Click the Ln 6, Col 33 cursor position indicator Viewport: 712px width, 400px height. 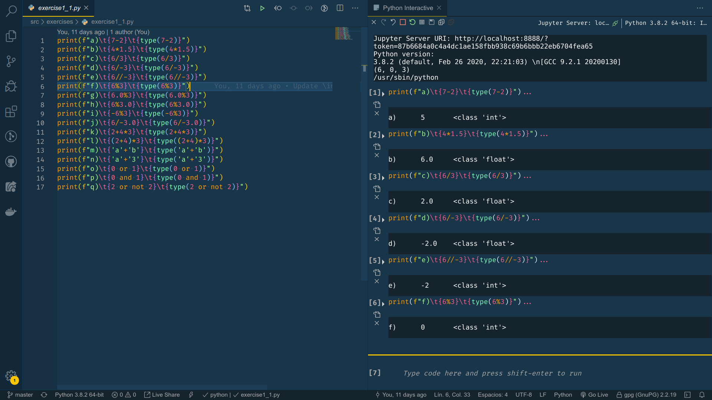(x=452, y=395)
